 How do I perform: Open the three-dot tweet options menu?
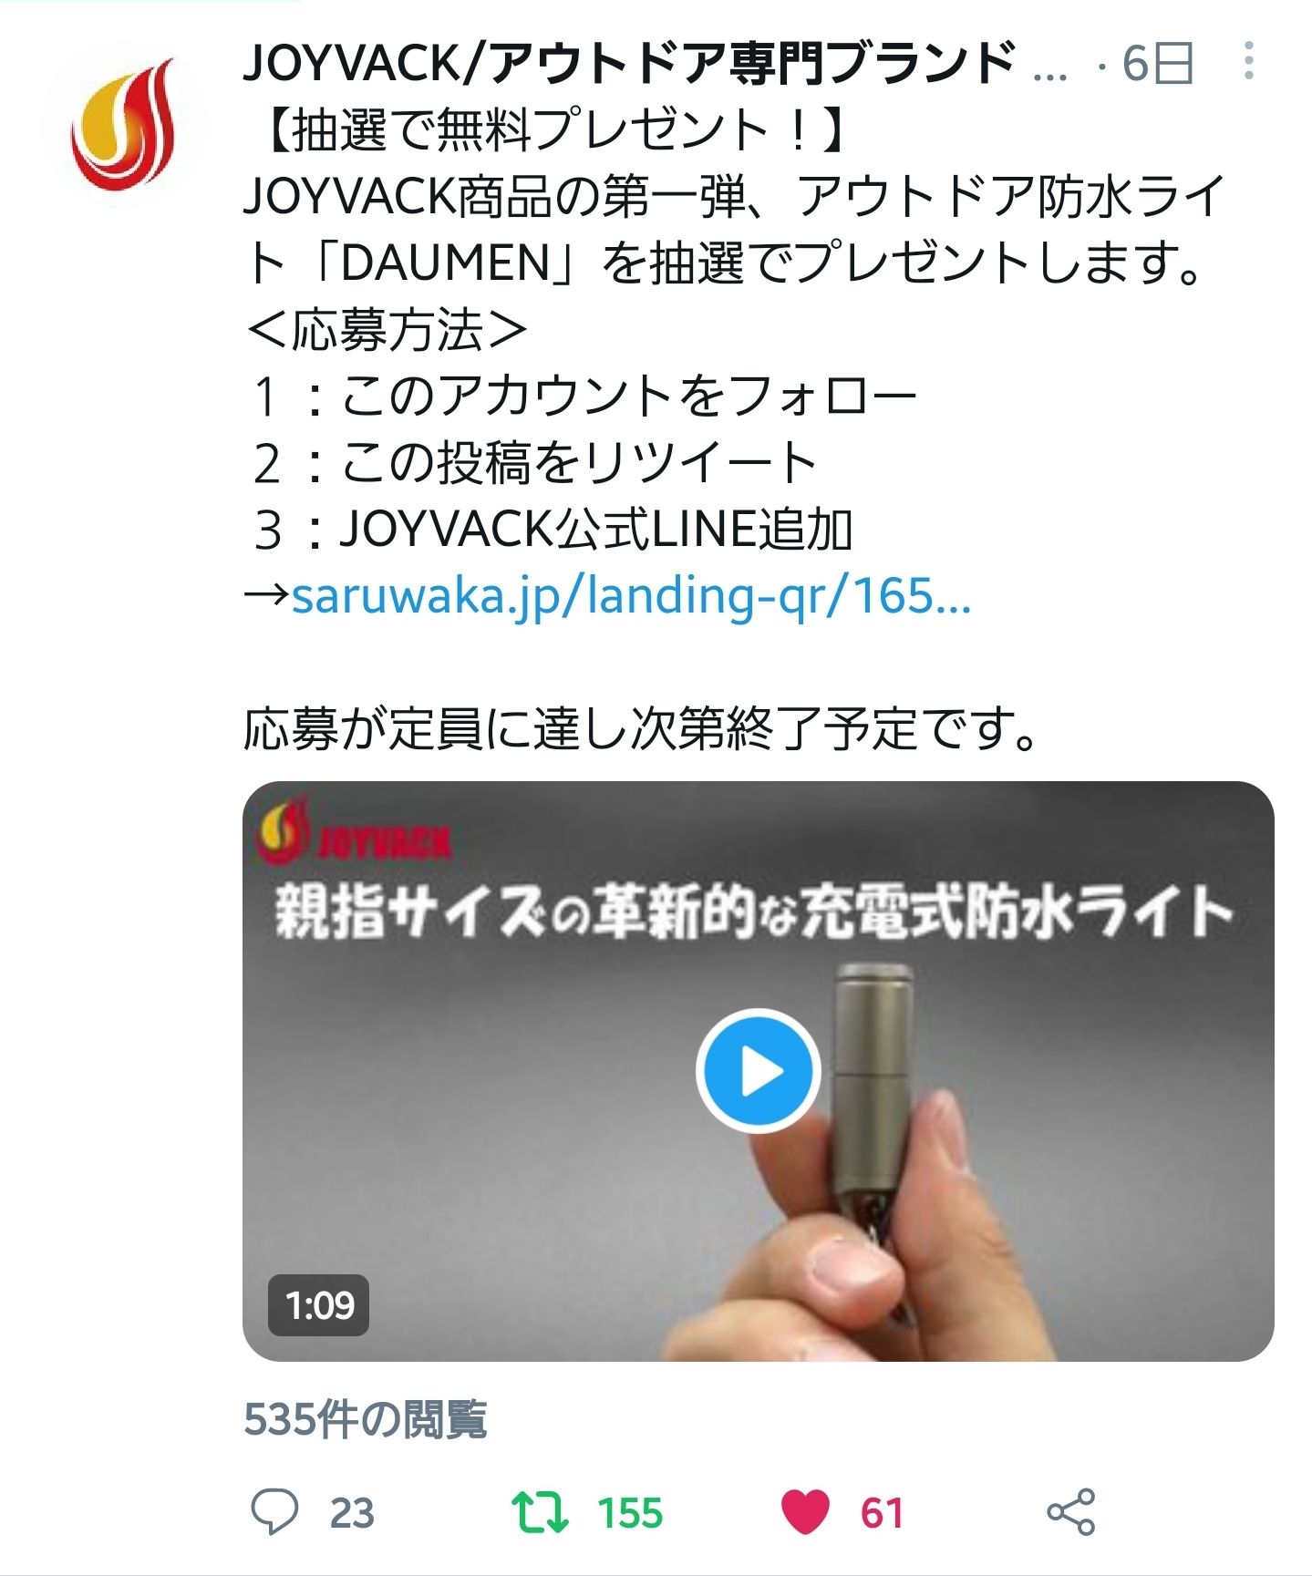click(1248, 61)
